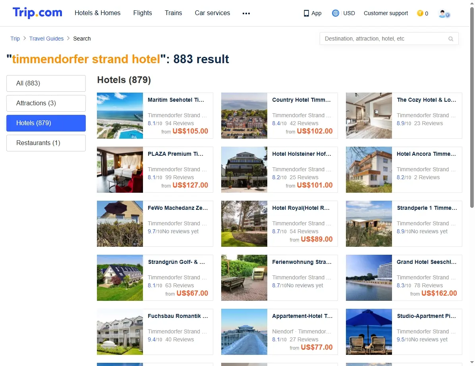Open PLAZA Premium hotel thumbnail
475x366 pixels.
coord(120,170)
